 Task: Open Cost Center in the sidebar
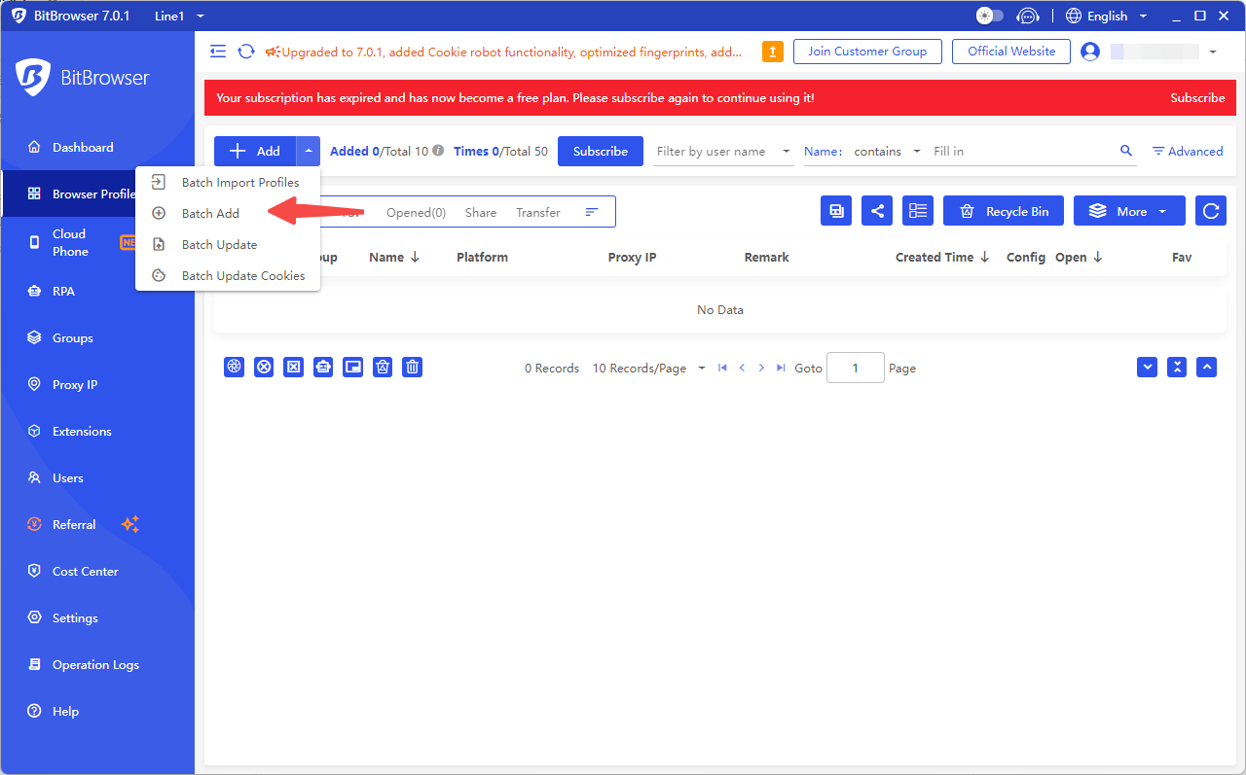point(97,571)
